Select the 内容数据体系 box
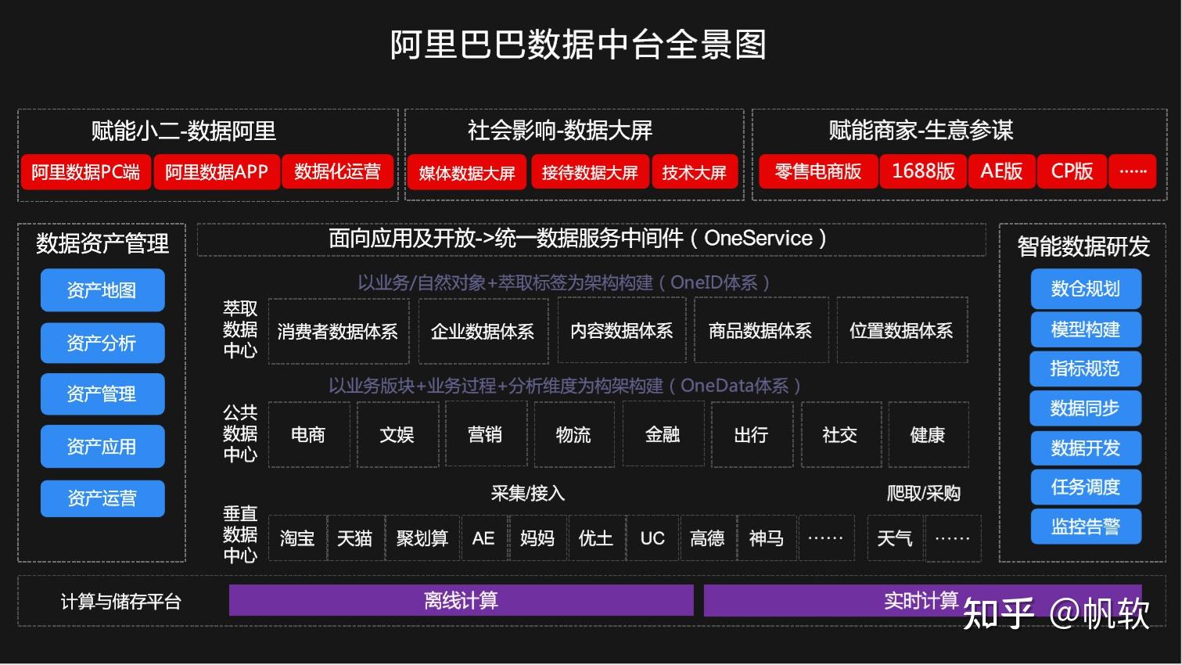 622,331
